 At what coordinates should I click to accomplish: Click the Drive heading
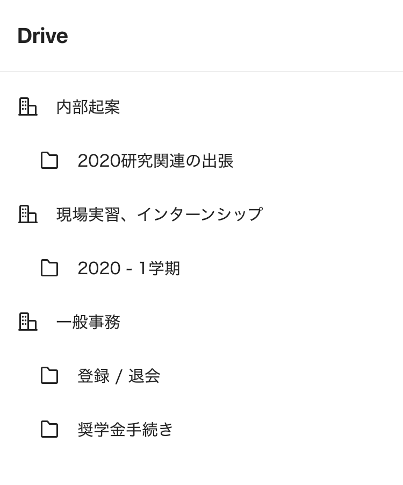coord(42,36)
